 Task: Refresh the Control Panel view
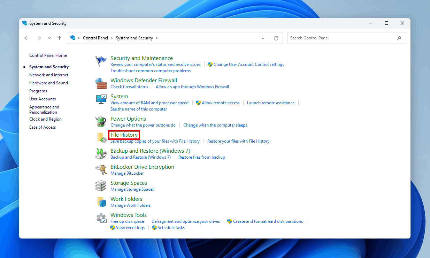276,38
